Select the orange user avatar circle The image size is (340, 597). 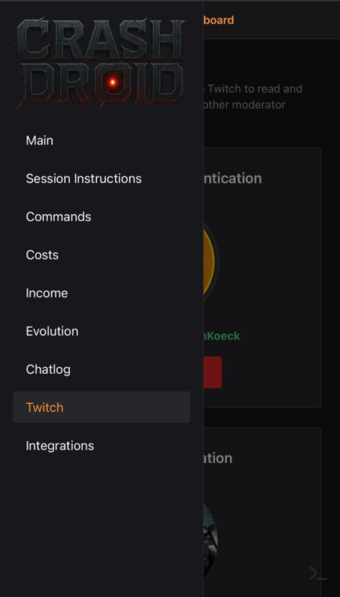211,262
